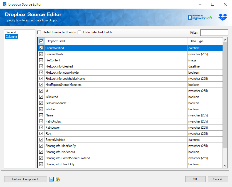Uncheck the FileContent field
Screen dimensions: 232x187
[41, 60]
